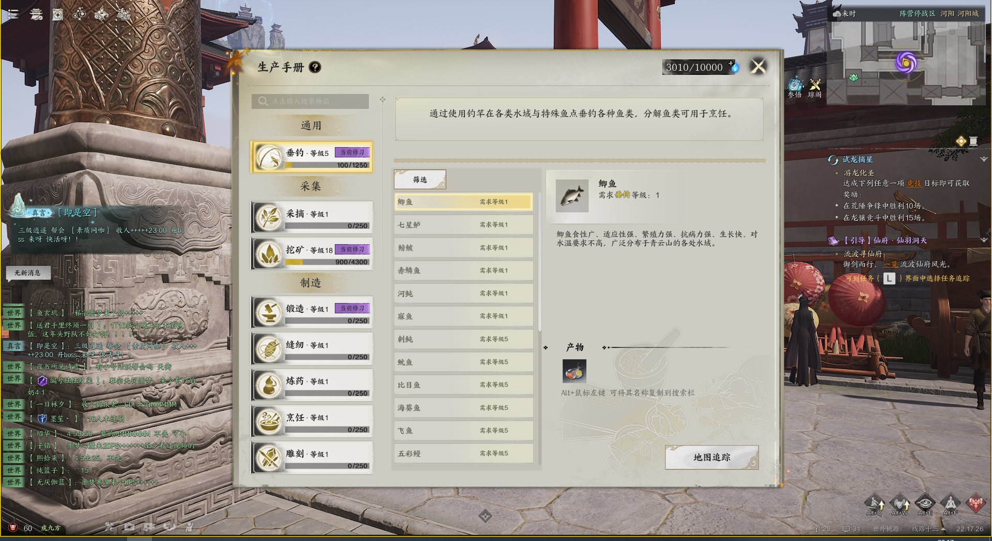The height and width of the screenshot is (541, 992).
Task: Select the 采摘 gathering skill tab
Action: [312, 217]
